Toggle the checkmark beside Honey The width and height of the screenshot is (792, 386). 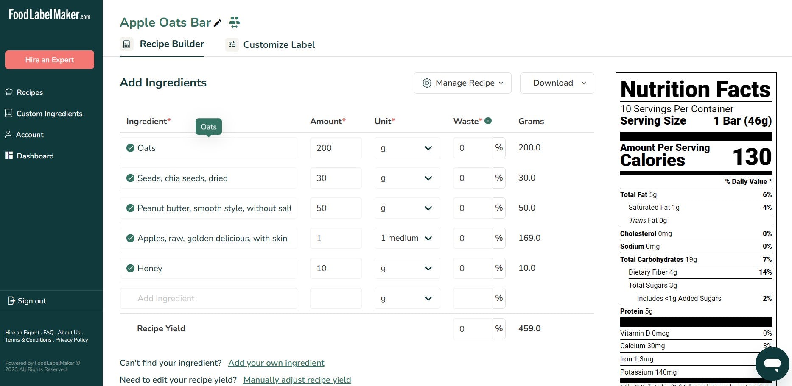[130, 268]
